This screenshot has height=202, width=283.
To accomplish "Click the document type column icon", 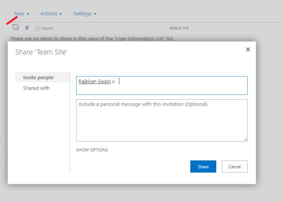I will pyautogui.click(x=16, y=28).
